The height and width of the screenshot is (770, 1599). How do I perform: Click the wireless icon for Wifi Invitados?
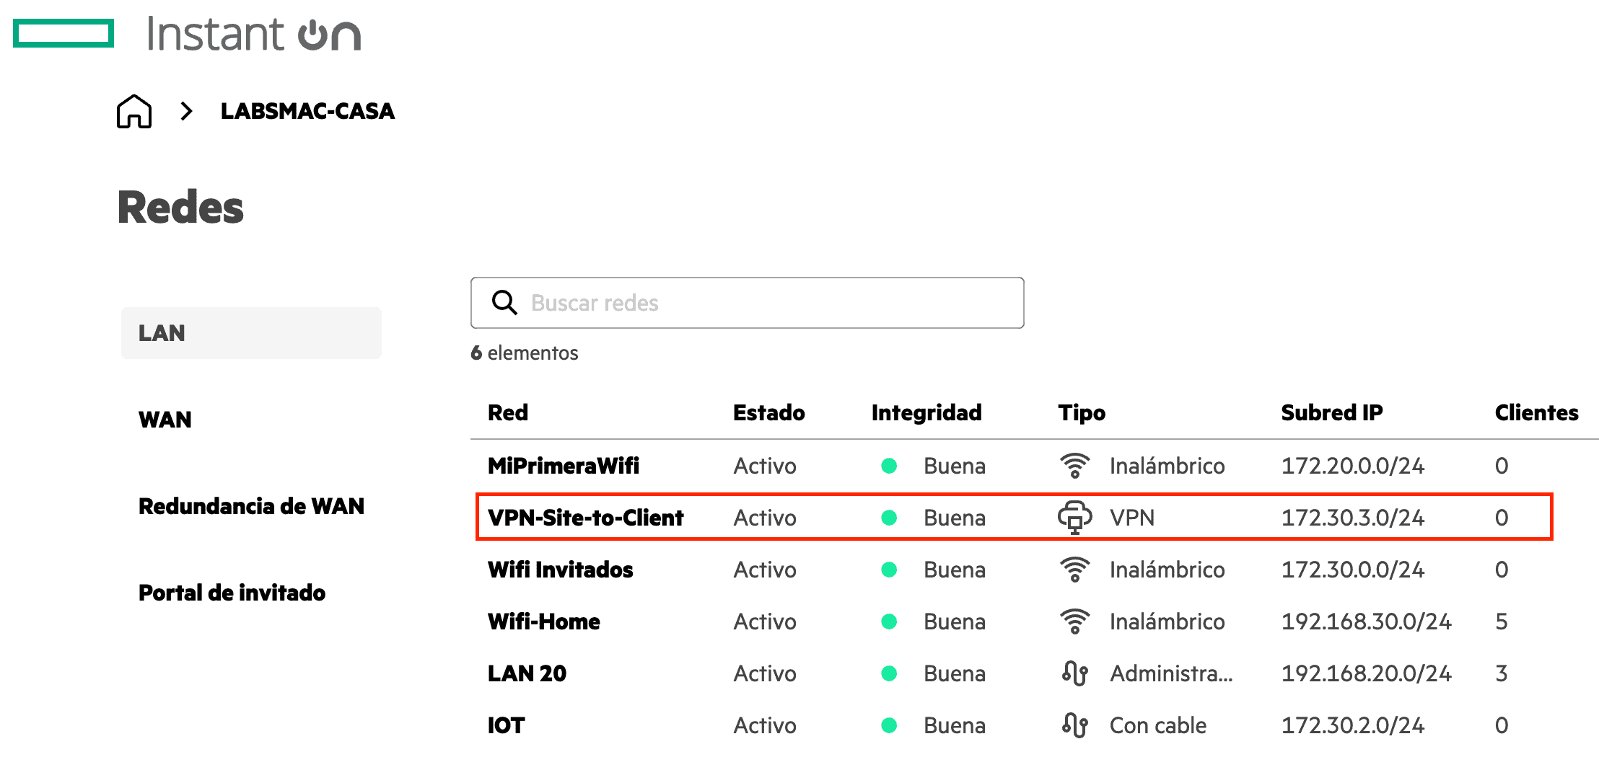(x=1074, y=570)
